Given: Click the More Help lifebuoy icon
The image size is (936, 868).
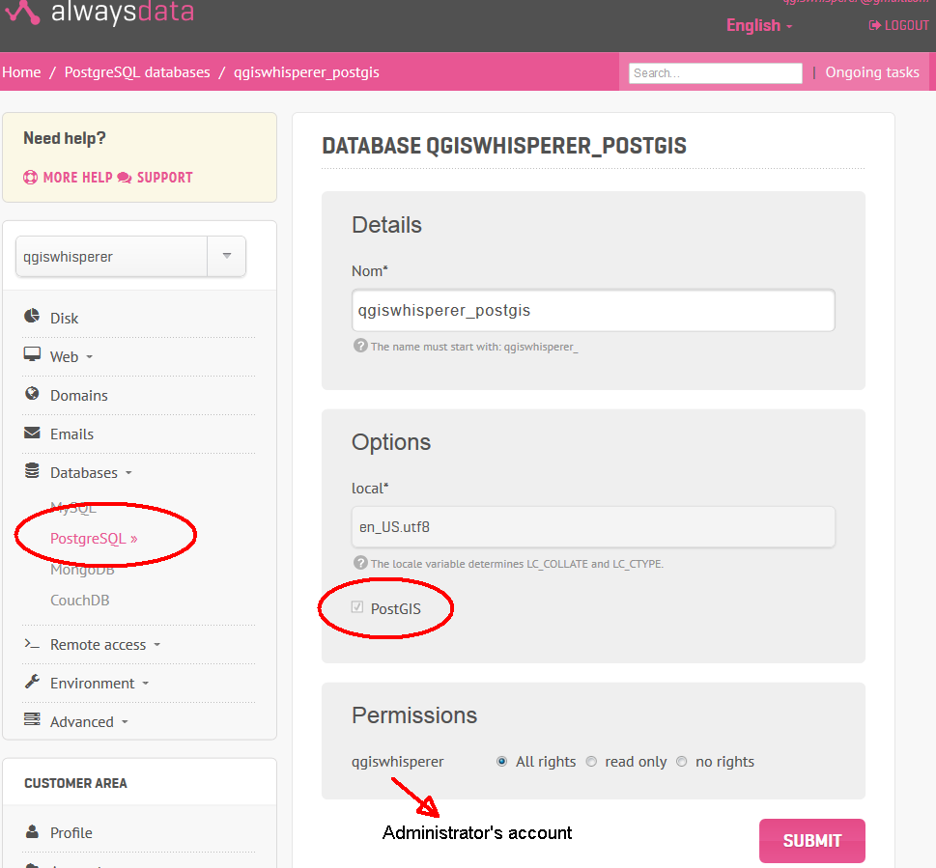Looking at the screenshot, I should [31, 178].
